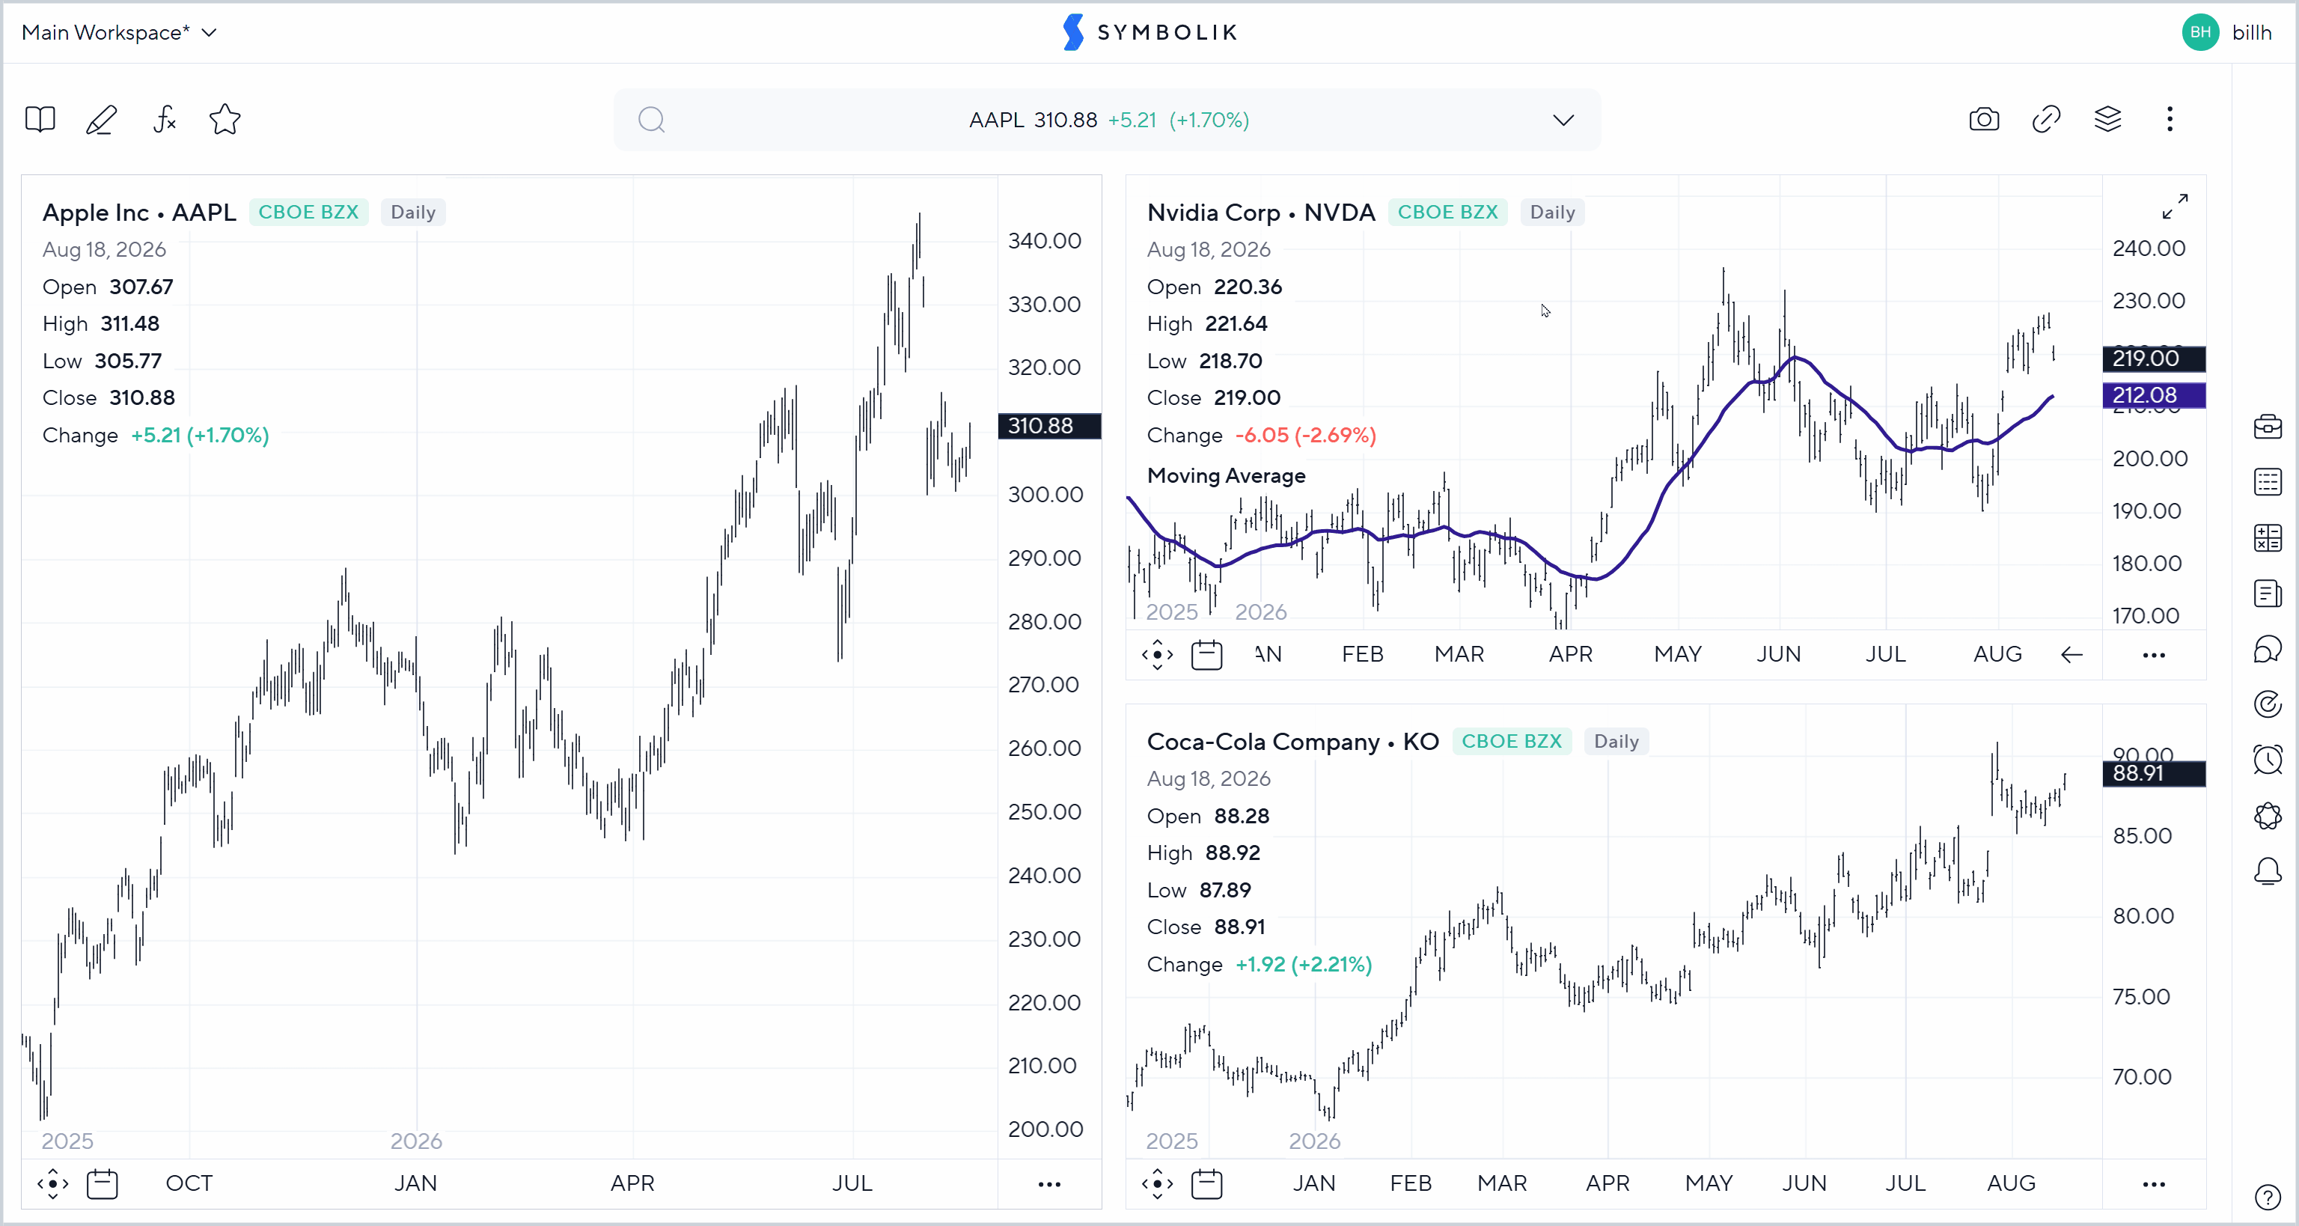Click the KO Change +1.92 (+2.21%) value
2299x1226 pixels.
tap(1304, 965)
